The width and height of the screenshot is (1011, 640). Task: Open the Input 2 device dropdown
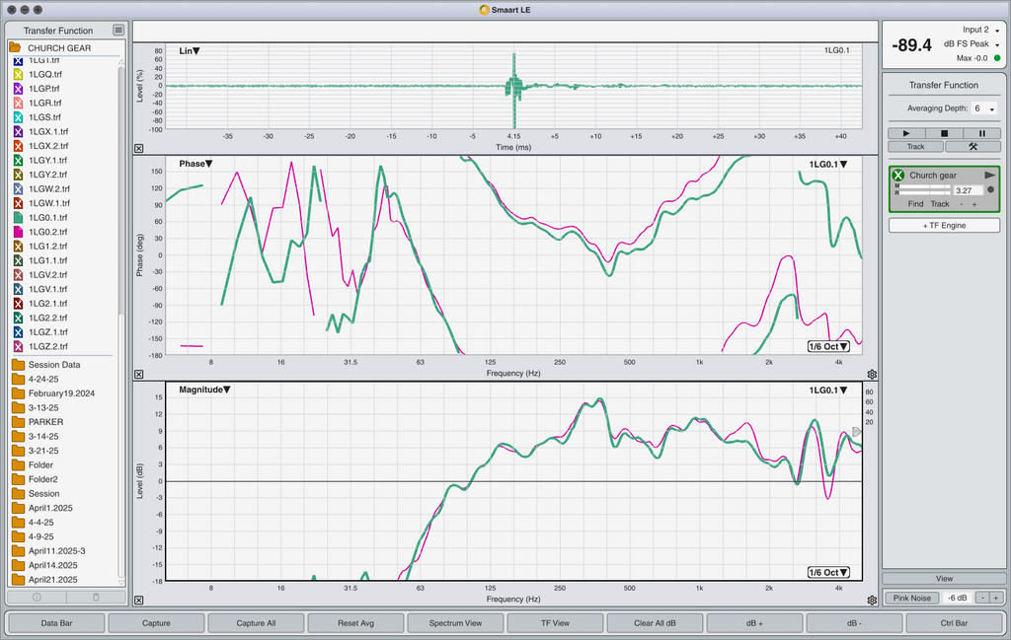point(980,30)
